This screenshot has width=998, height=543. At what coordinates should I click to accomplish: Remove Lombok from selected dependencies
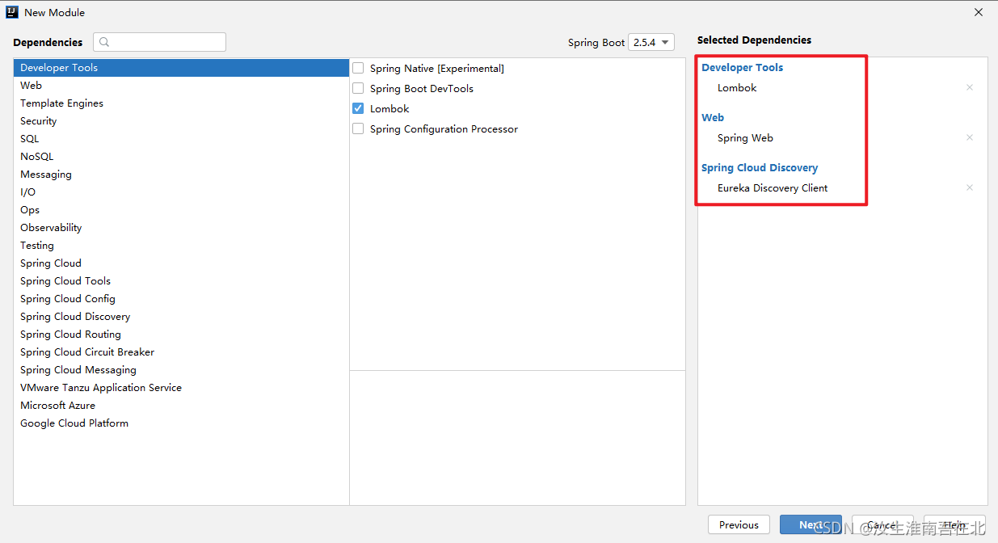coord(969,87)
